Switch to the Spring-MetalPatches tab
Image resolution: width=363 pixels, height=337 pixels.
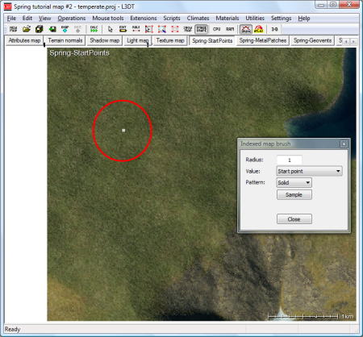click(263, 40)
